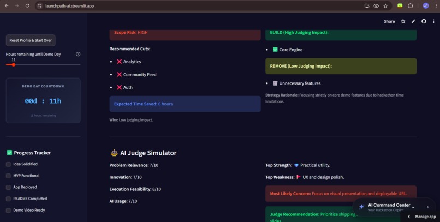The width and height of the screenshot is (440, 222).
Task: Click the green check icon by Progress Tracker
Action: [x=9, y=153]
